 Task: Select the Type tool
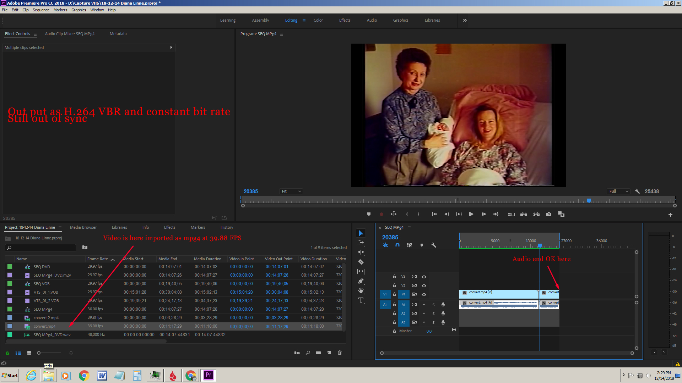(361, 300)
